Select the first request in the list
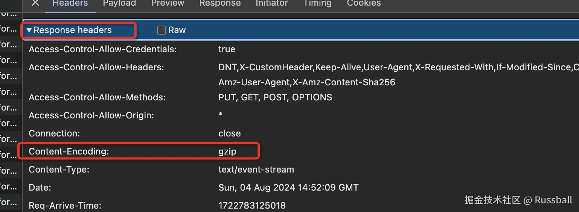579x212 pixels. point(8,14)
